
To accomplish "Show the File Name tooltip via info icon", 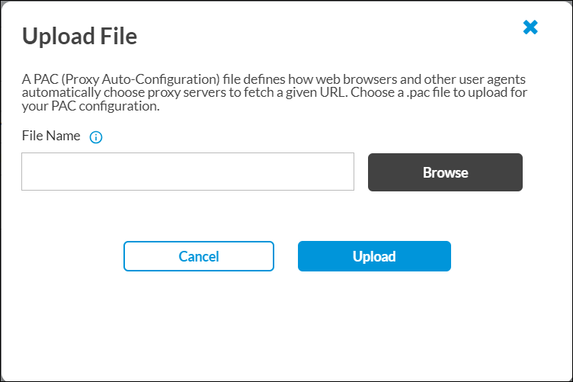I will 96,138.
